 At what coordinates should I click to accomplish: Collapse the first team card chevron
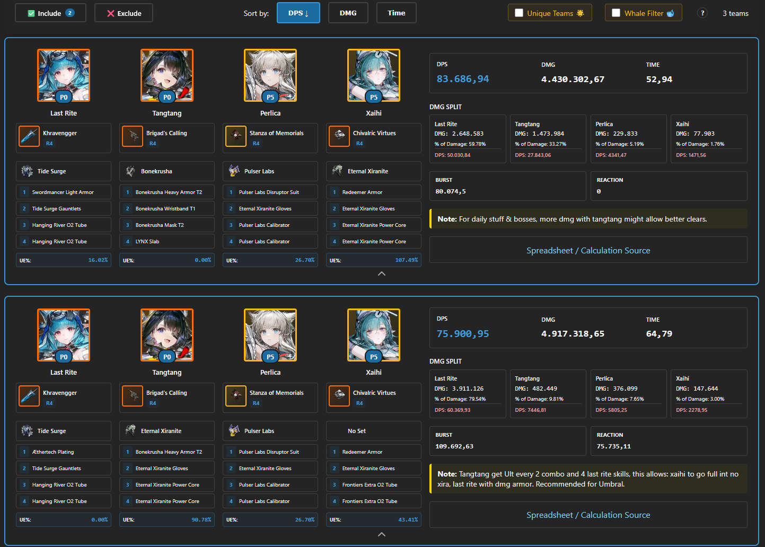[382, 274]
